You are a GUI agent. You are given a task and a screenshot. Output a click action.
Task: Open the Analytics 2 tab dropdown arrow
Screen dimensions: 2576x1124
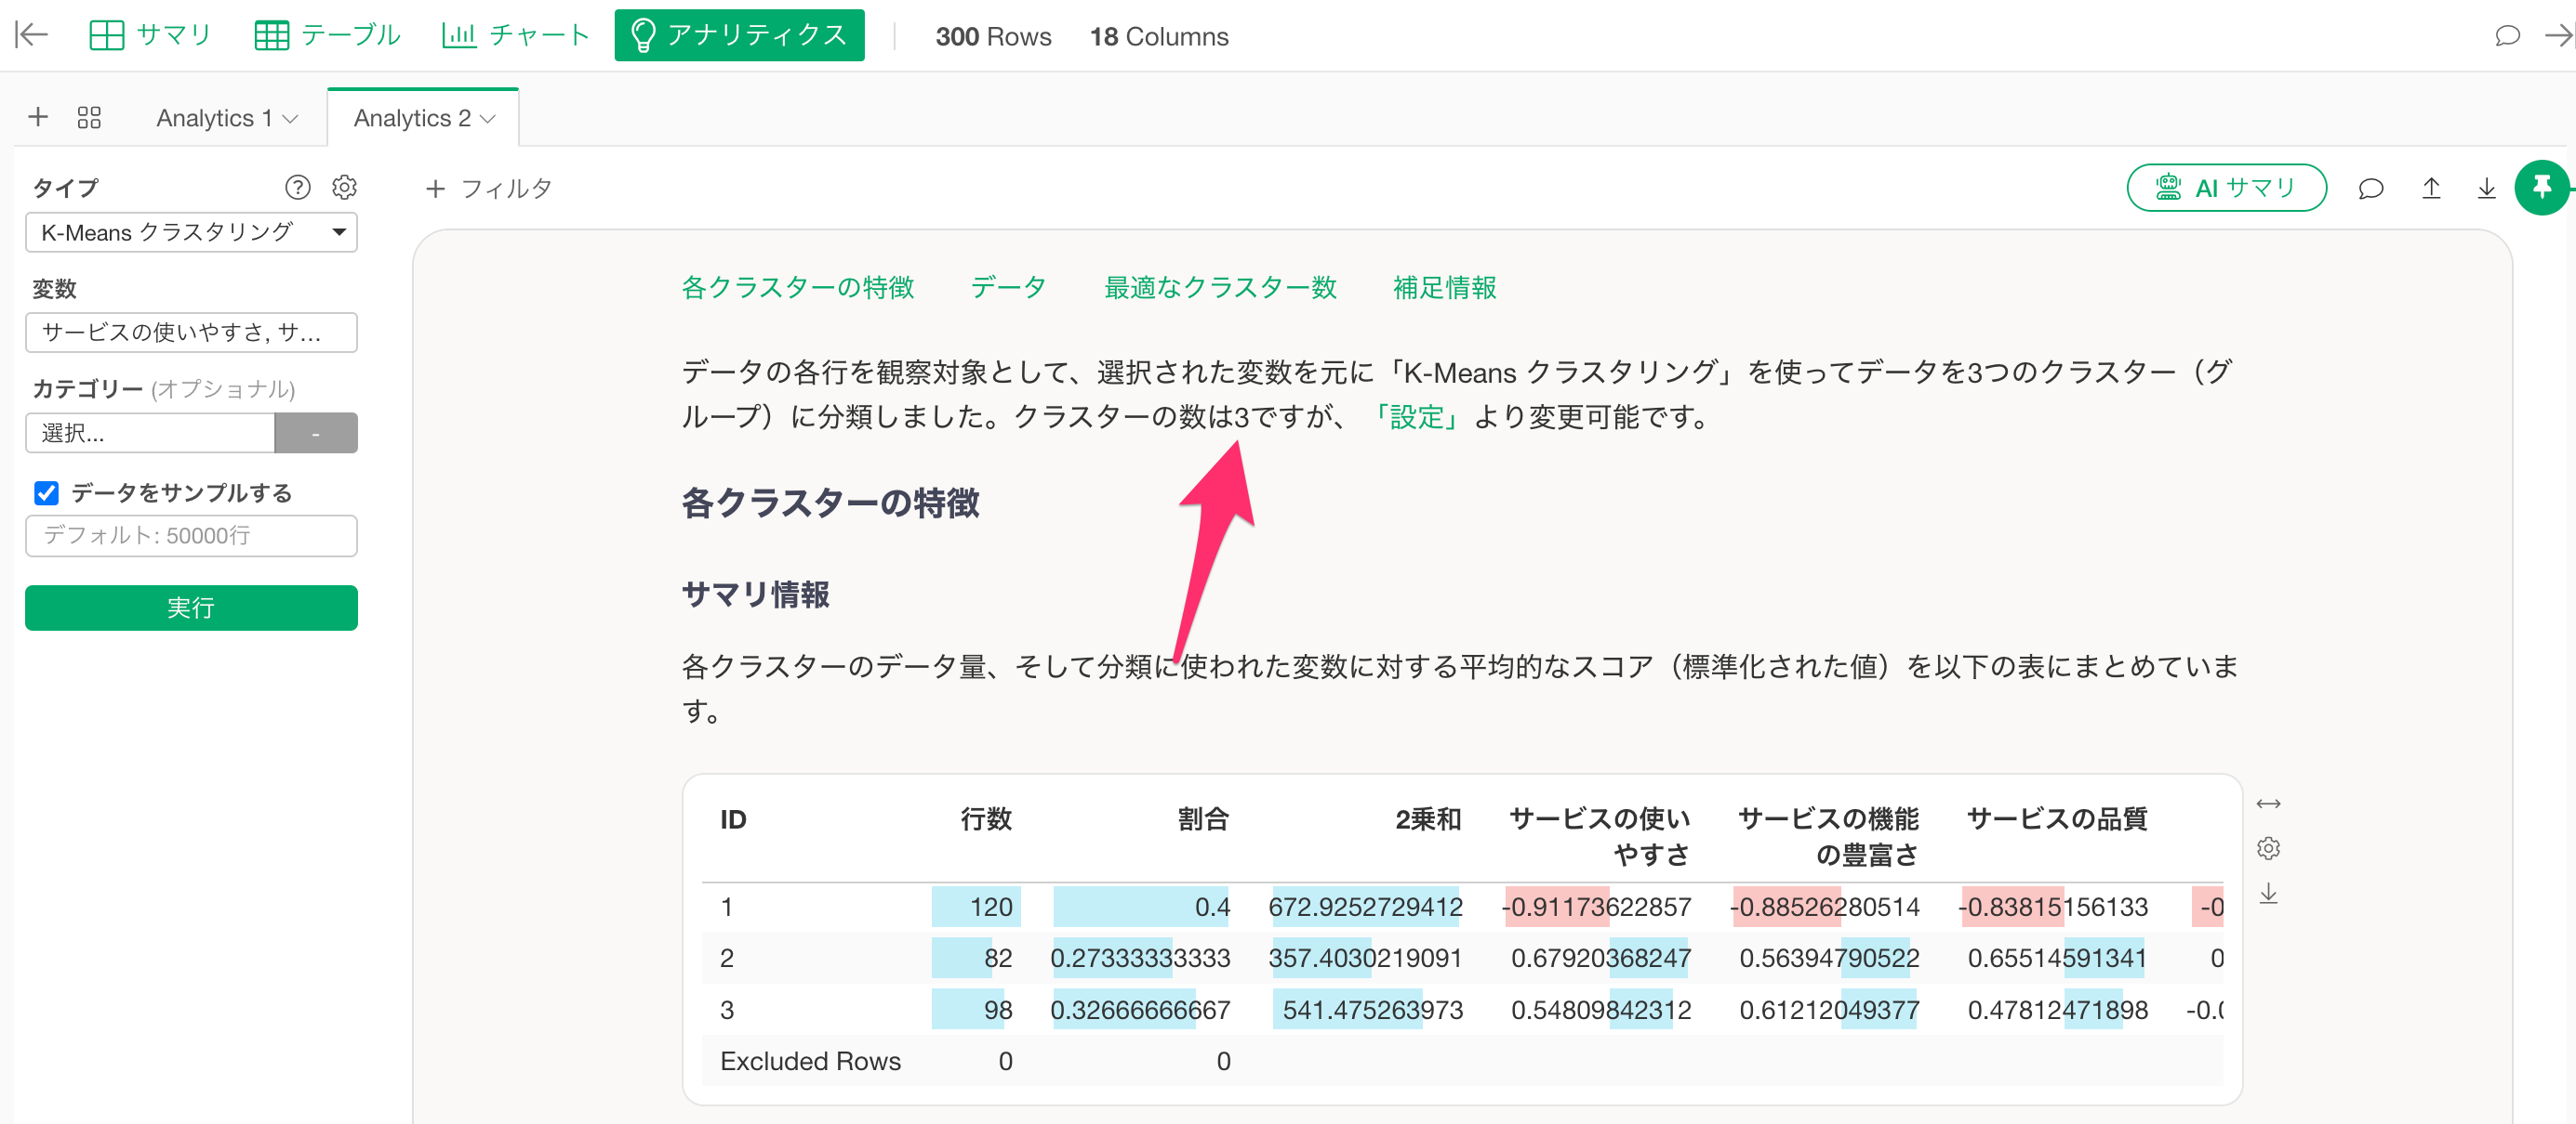coord(489,119)
